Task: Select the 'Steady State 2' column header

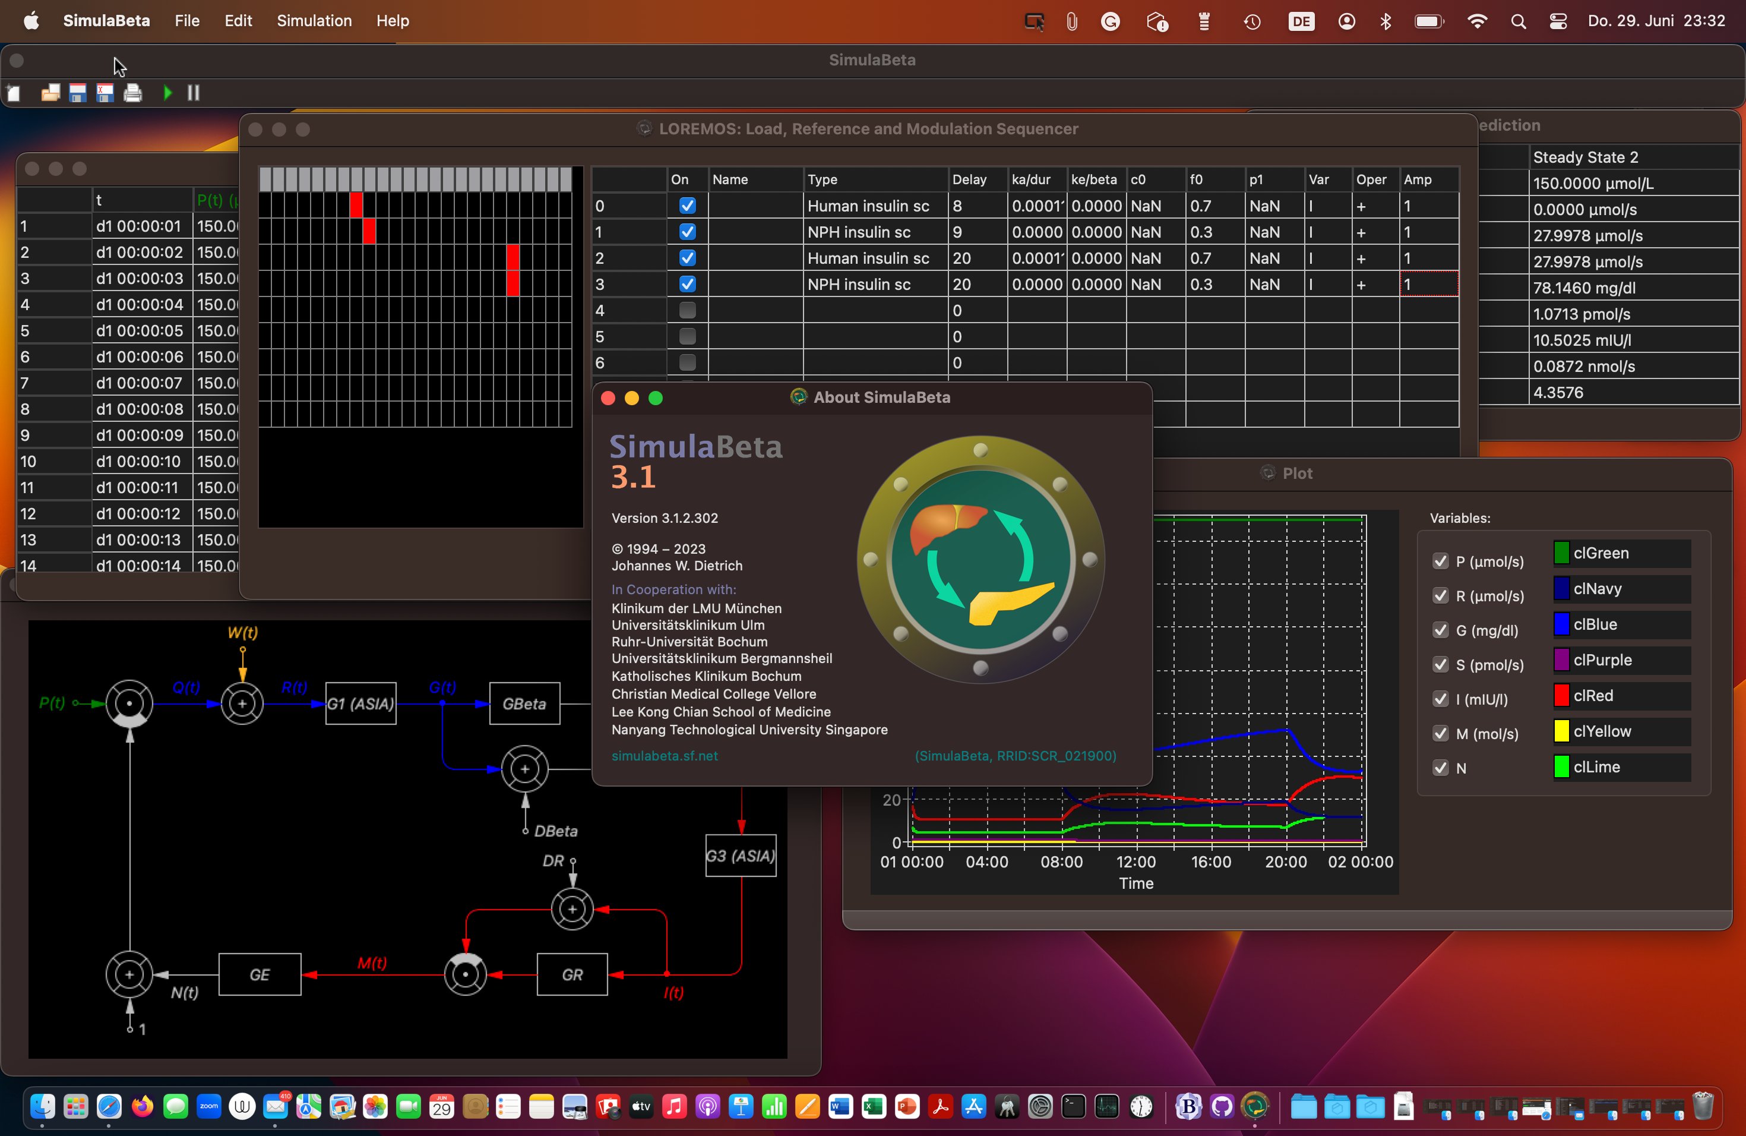Action: (x=1633, y=157)
